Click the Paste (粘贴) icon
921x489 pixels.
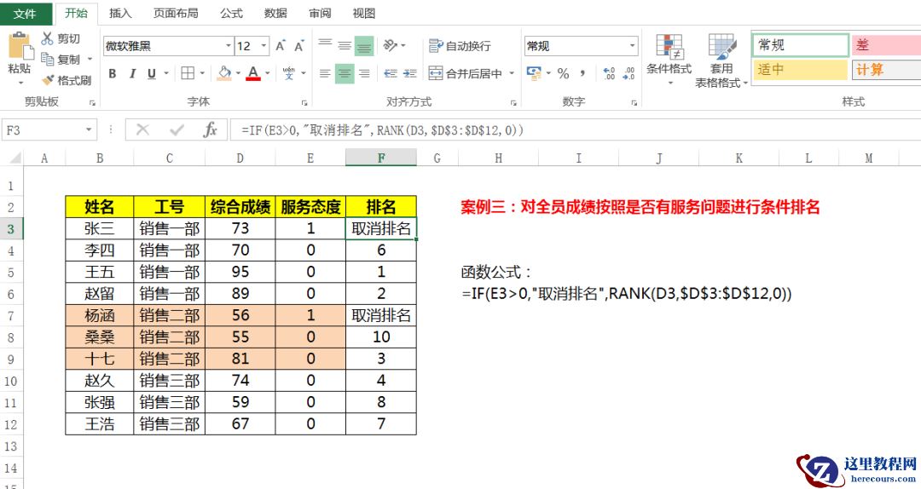pyautogui.click(x=20, y=47)
